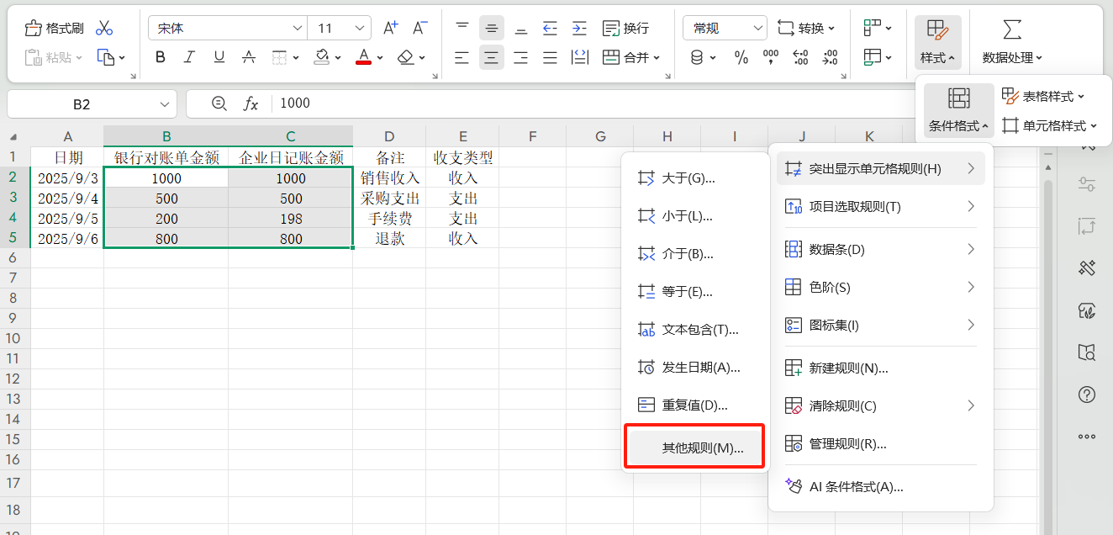Toggle Italic formatting
1113x535 pixels.
190,57
